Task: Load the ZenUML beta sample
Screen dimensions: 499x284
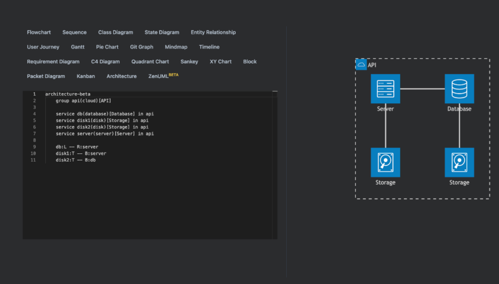Action: pyautogui.click(x=163, y=76)
